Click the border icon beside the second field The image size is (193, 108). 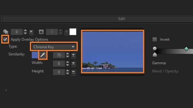tap(41, 32)
